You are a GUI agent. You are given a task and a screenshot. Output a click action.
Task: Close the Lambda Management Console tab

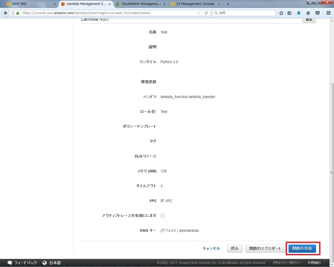click(110, 4)
